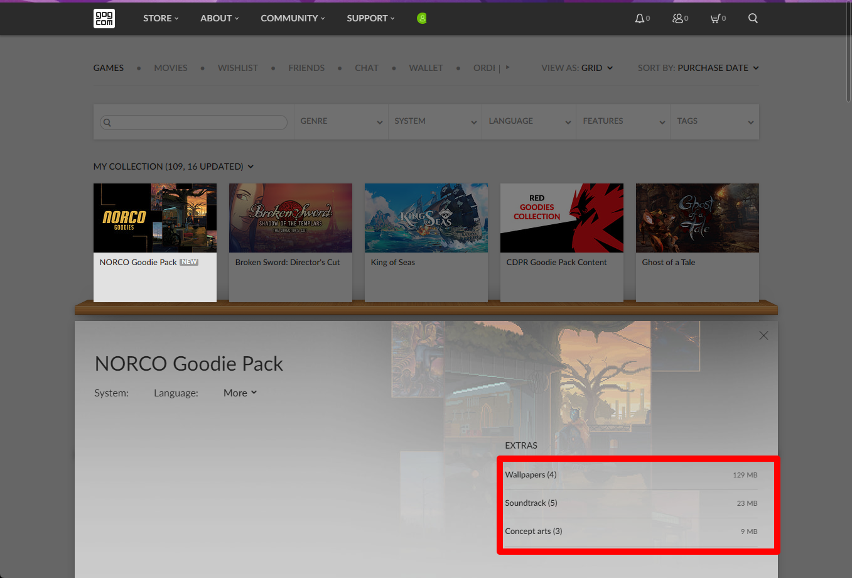This screenshot has width=852, height=578.
Task: Click the small arrow after ORDI tab
Action: point(508,67)
